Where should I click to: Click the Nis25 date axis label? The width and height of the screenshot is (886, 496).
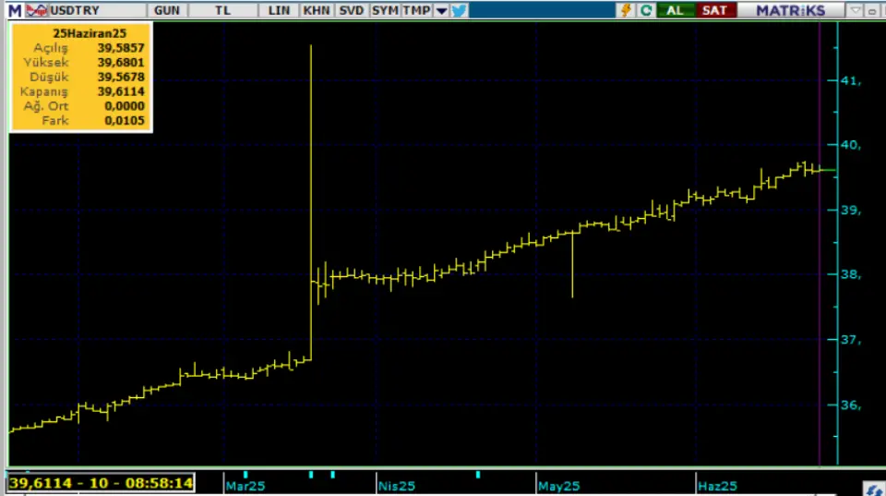pyautogui.click(x=397, y=486)
